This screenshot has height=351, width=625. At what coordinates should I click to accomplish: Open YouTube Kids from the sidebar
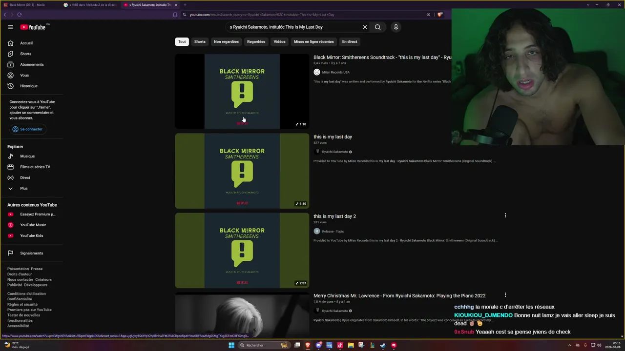coord(31,235)
